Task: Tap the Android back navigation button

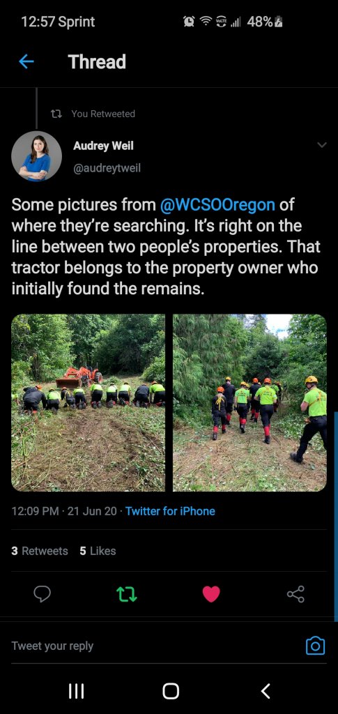Action: click(x=266, y=691)
